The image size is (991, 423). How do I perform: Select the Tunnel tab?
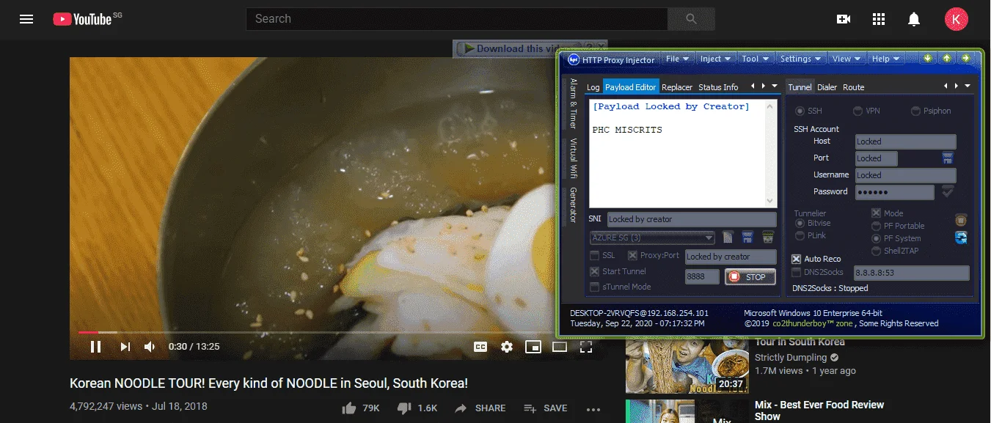coord(800,87)
